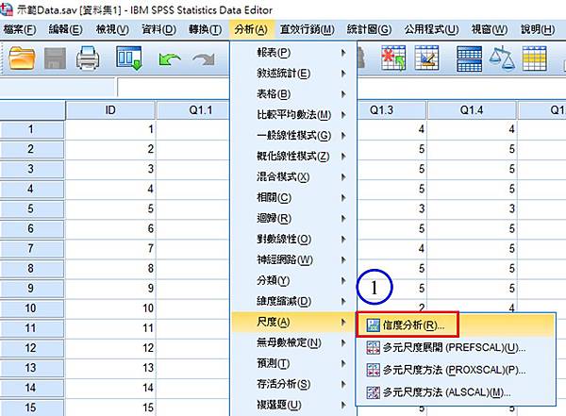Select row header number 8
566x416 pixels.
point(32,268)
